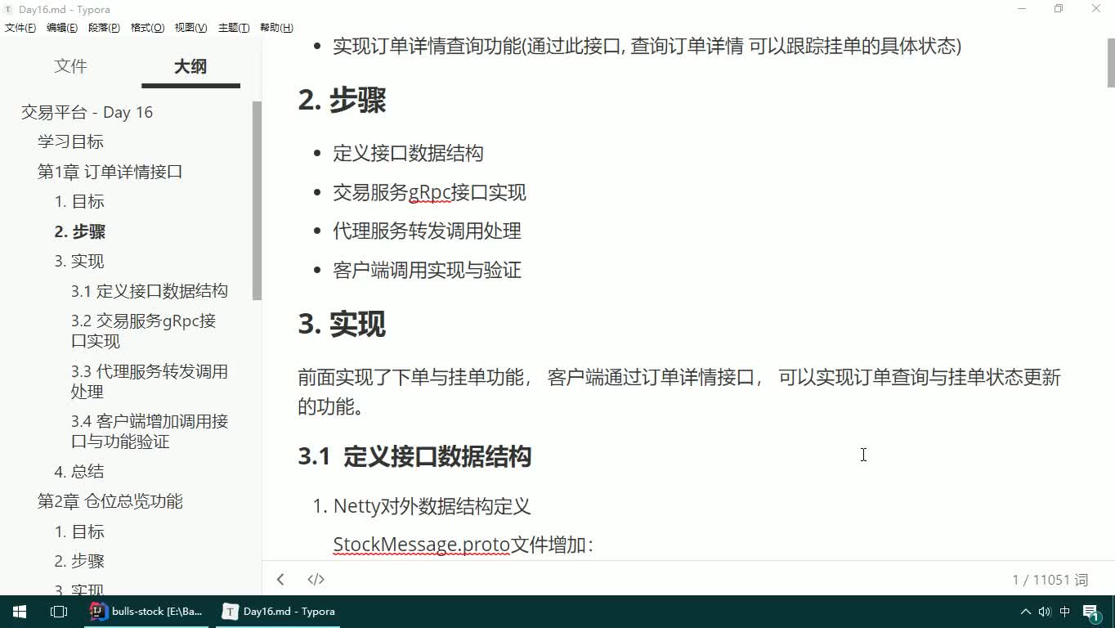The image size is (1115, 628).
Task: Jump to 3.3 代理服务转发调用处理 in outline
Action: pyautogui.click(x=149, y=381)
